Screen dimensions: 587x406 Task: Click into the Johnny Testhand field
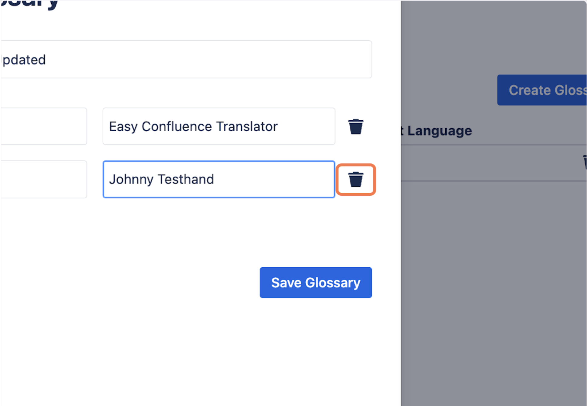[219, 179]
